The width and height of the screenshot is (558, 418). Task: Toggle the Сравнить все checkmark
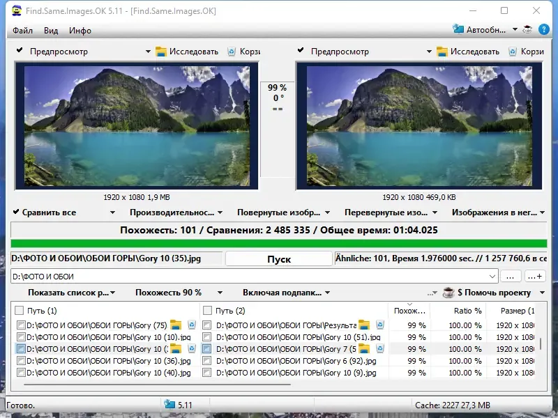[x=16, y=212]
